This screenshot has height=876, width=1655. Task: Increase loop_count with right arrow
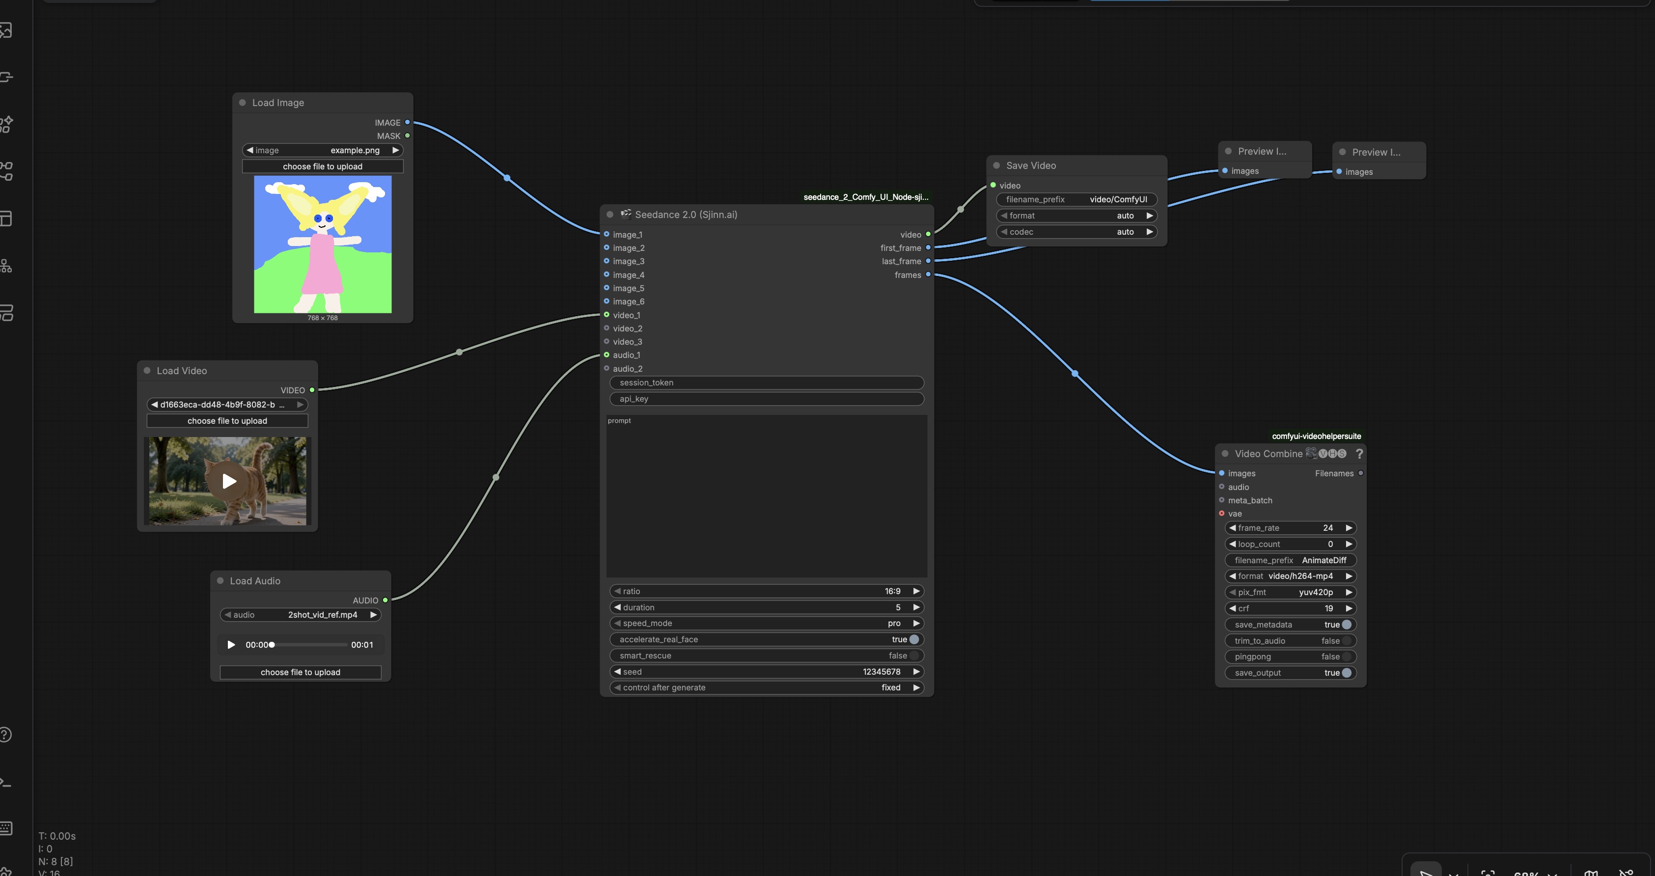point(1349,544)
